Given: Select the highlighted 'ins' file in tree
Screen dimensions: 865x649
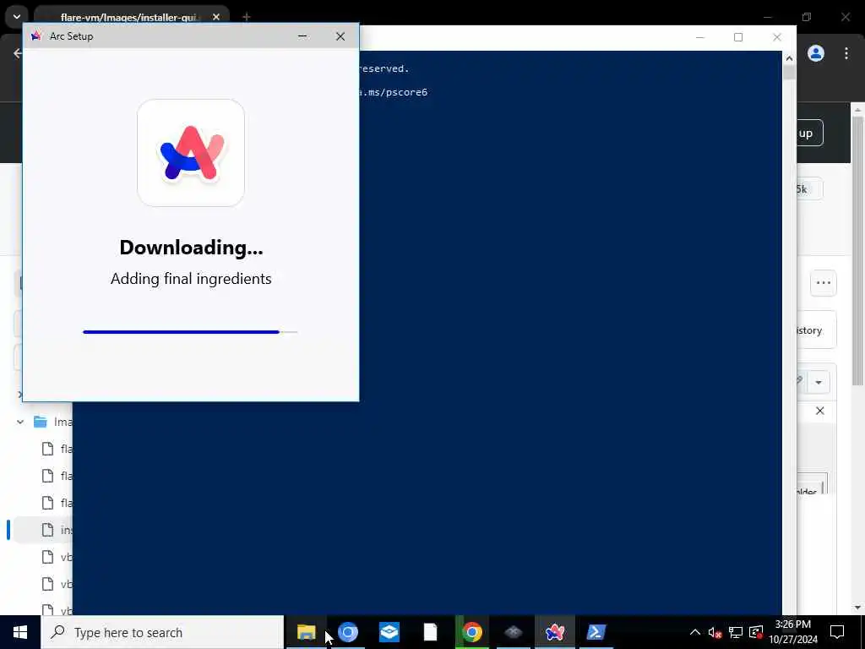Looking at the screenshot, I should click(43, 531).
